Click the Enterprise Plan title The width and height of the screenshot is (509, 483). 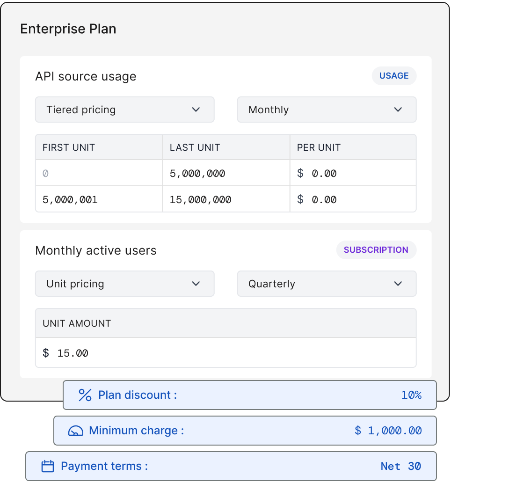68,29
